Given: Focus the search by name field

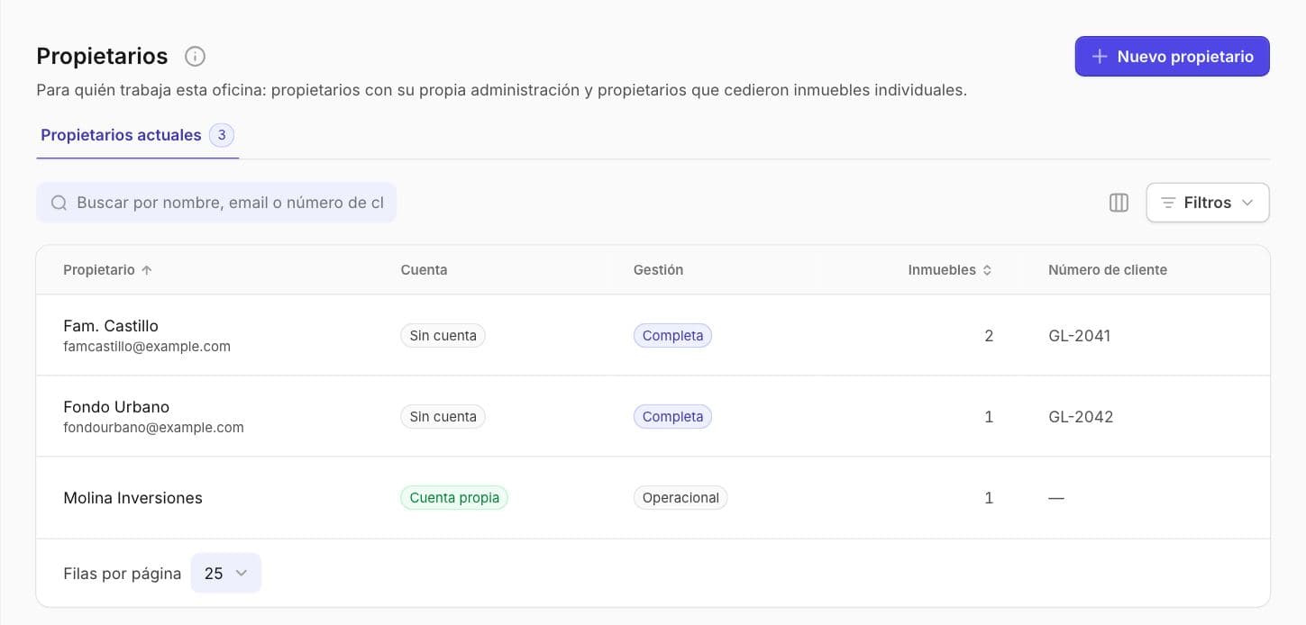Looking at the screenshot, I should click(x=216, y=203).
